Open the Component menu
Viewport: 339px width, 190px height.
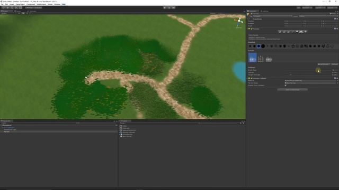tap(31, 4)
